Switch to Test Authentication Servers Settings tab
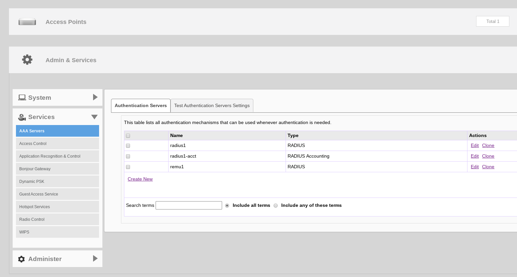The image size is (517, 277). click(x=212, y=105)
